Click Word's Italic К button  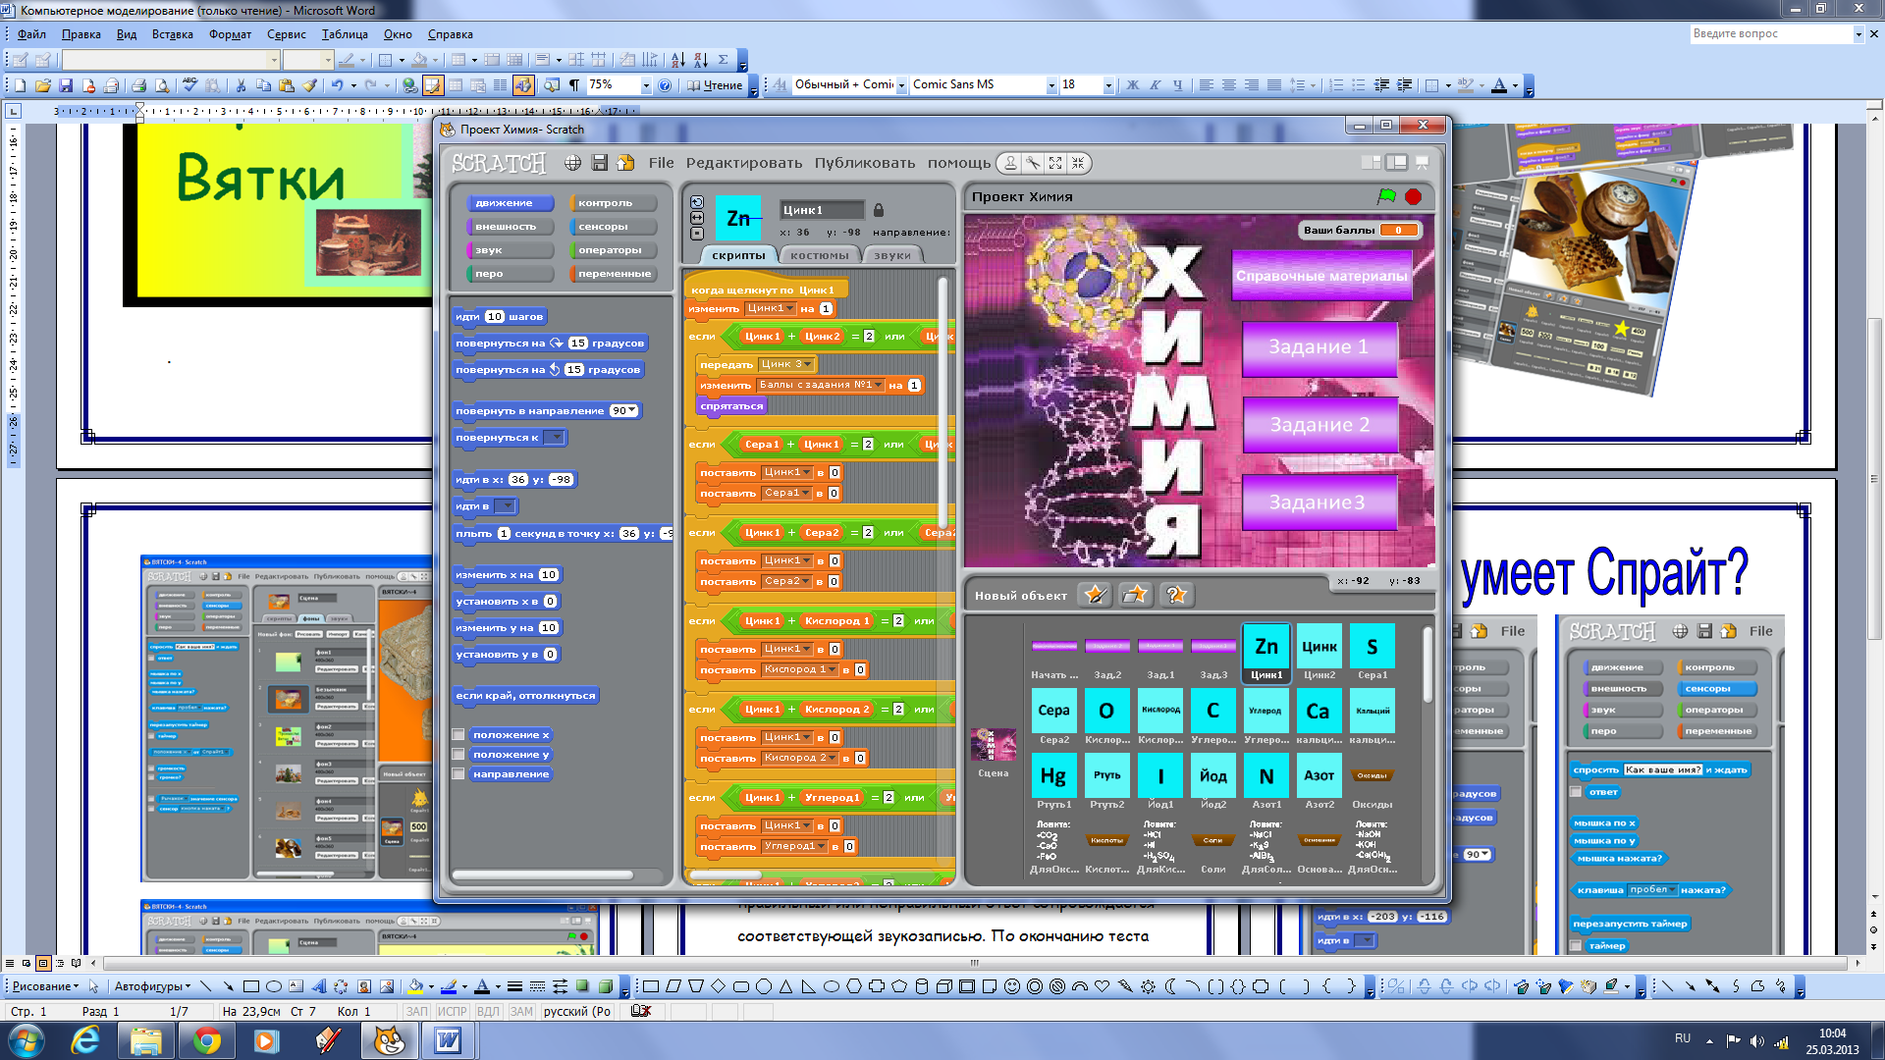point(1155,85)
